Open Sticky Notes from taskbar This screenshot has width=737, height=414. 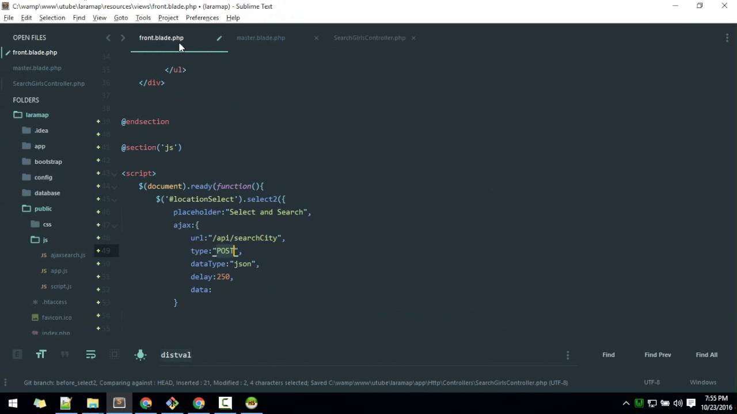pos(39,403)
